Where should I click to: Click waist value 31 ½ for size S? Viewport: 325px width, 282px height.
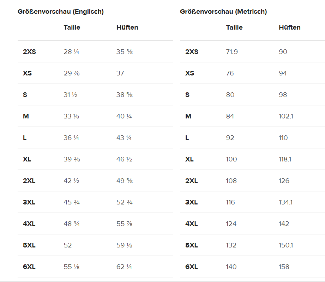tap(71, 95)
